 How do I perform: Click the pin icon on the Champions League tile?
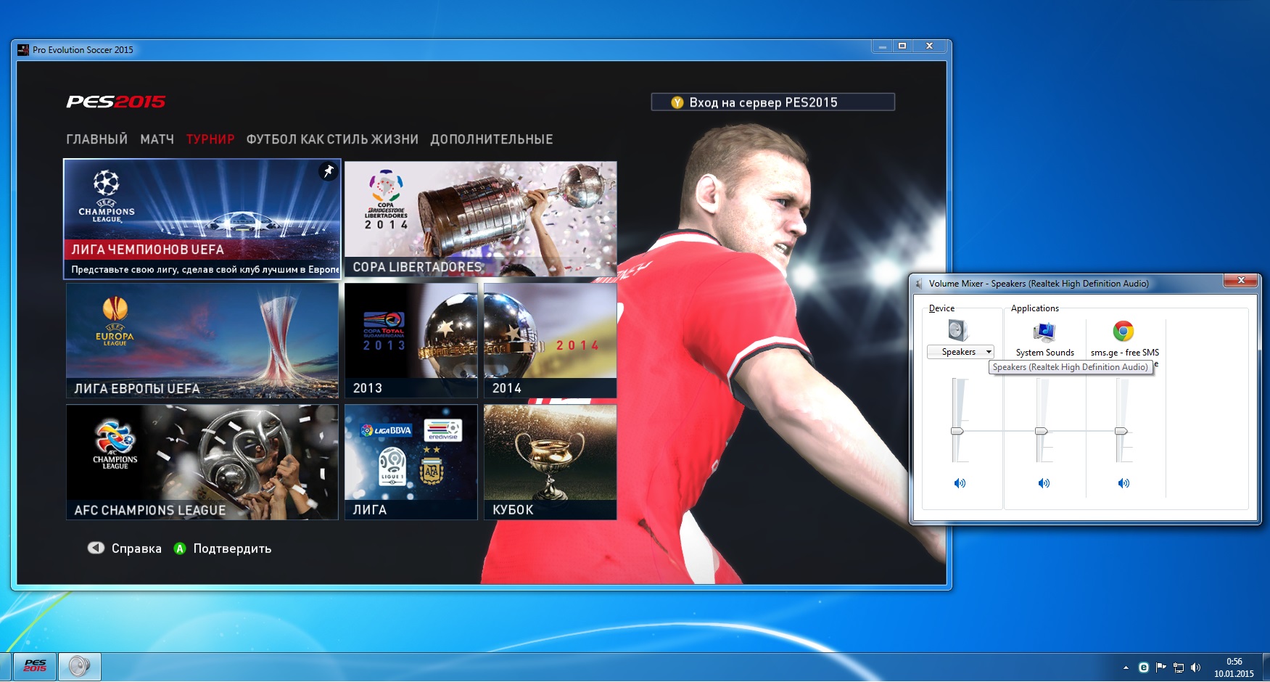(329, 171)
